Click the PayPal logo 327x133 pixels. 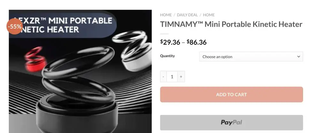pyautogui.click(x=231, y=122)
